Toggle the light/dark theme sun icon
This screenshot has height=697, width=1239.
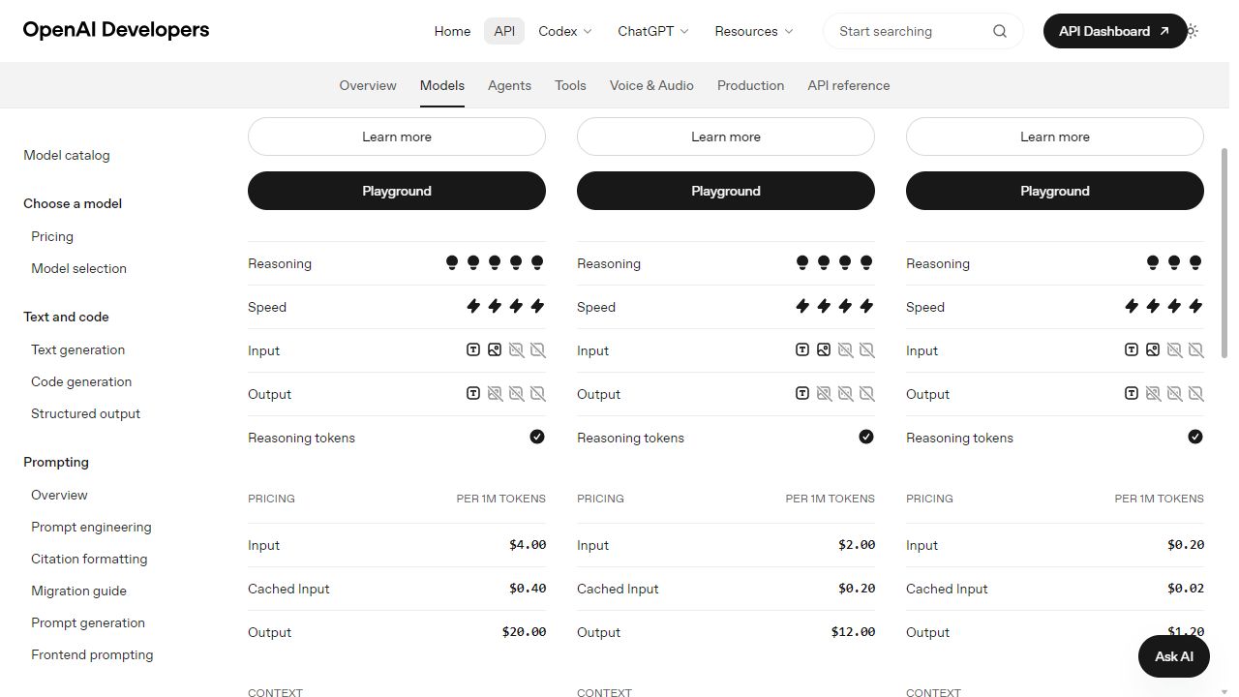[x=1192, y=31]
